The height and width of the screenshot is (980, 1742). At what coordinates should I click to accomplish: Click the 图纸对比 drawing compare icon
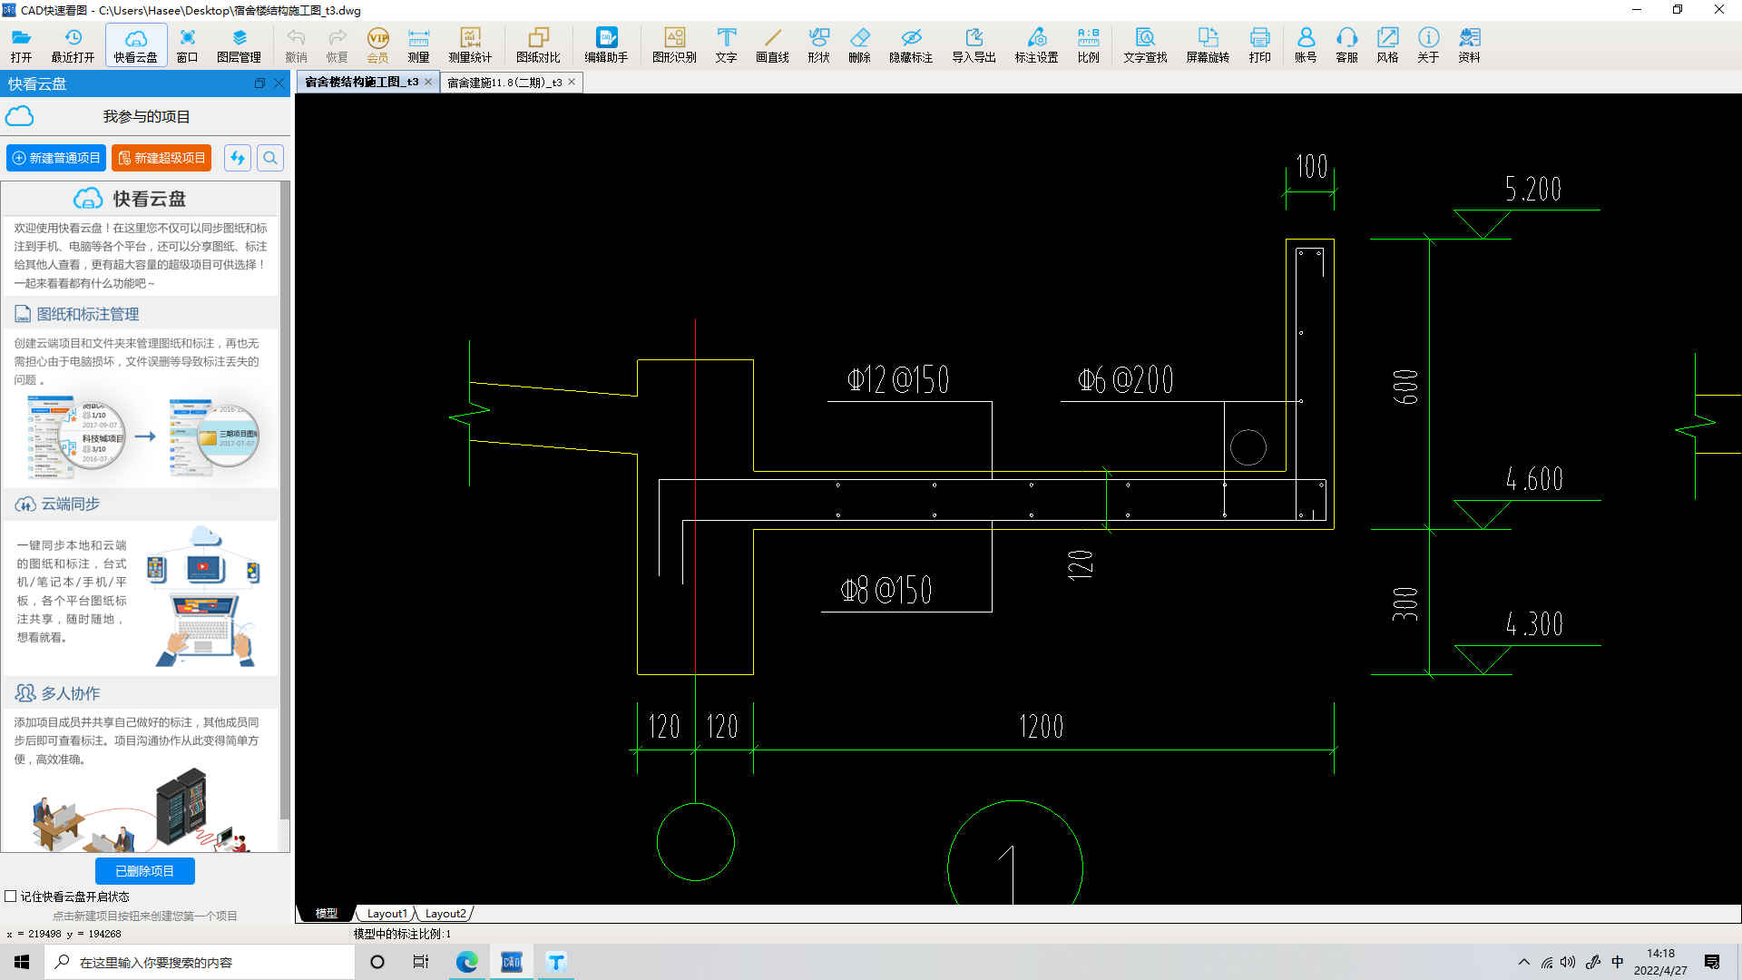click(x=538, y=44)
